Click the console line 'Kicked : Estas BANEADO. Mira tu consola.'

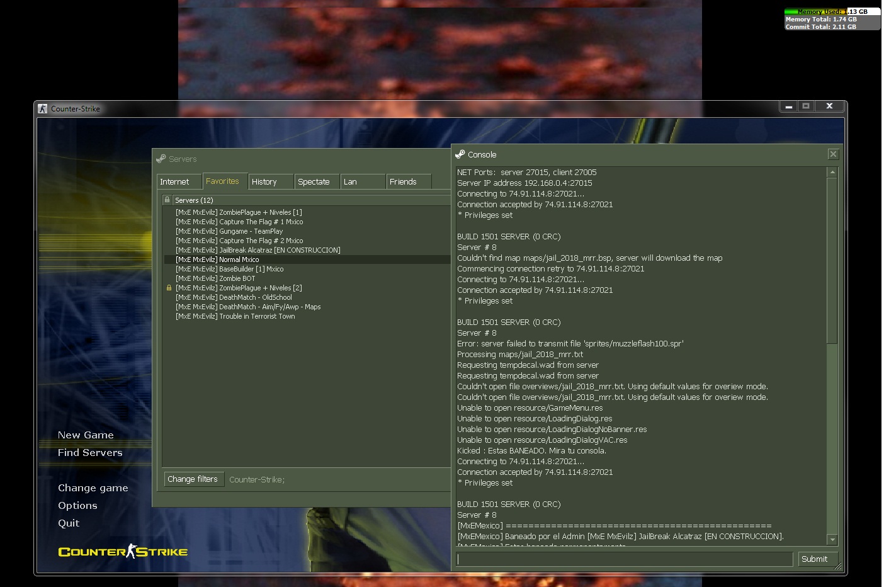tap(531, 451)
